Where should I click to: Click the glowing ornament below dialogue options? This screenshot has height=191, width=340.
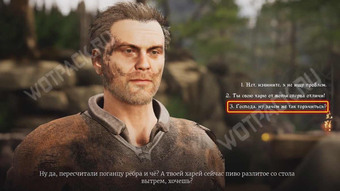click(x=328, y=121)
